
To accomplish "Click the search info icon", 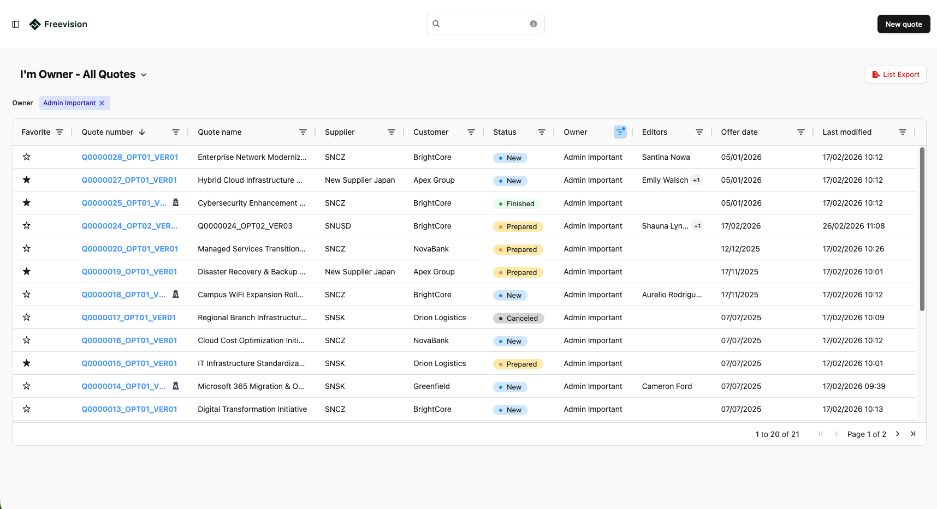I will coord(533,24).
